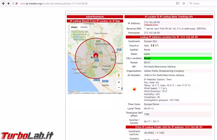Screen dimensions: 217x140
Task: Click the search magnifier icon
Action: coord(191,3)
